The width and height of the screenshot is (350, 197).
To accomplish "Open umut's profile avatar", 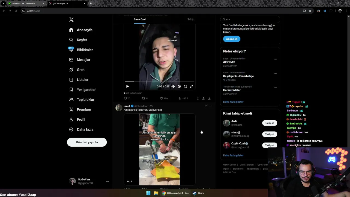I will (x=119, y=108).
